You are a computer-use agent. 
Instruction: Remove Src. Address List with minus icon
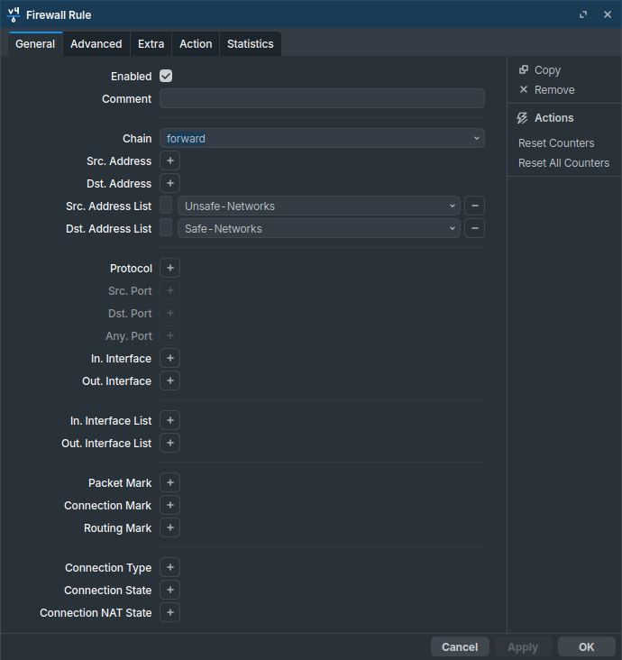[475, 206]
